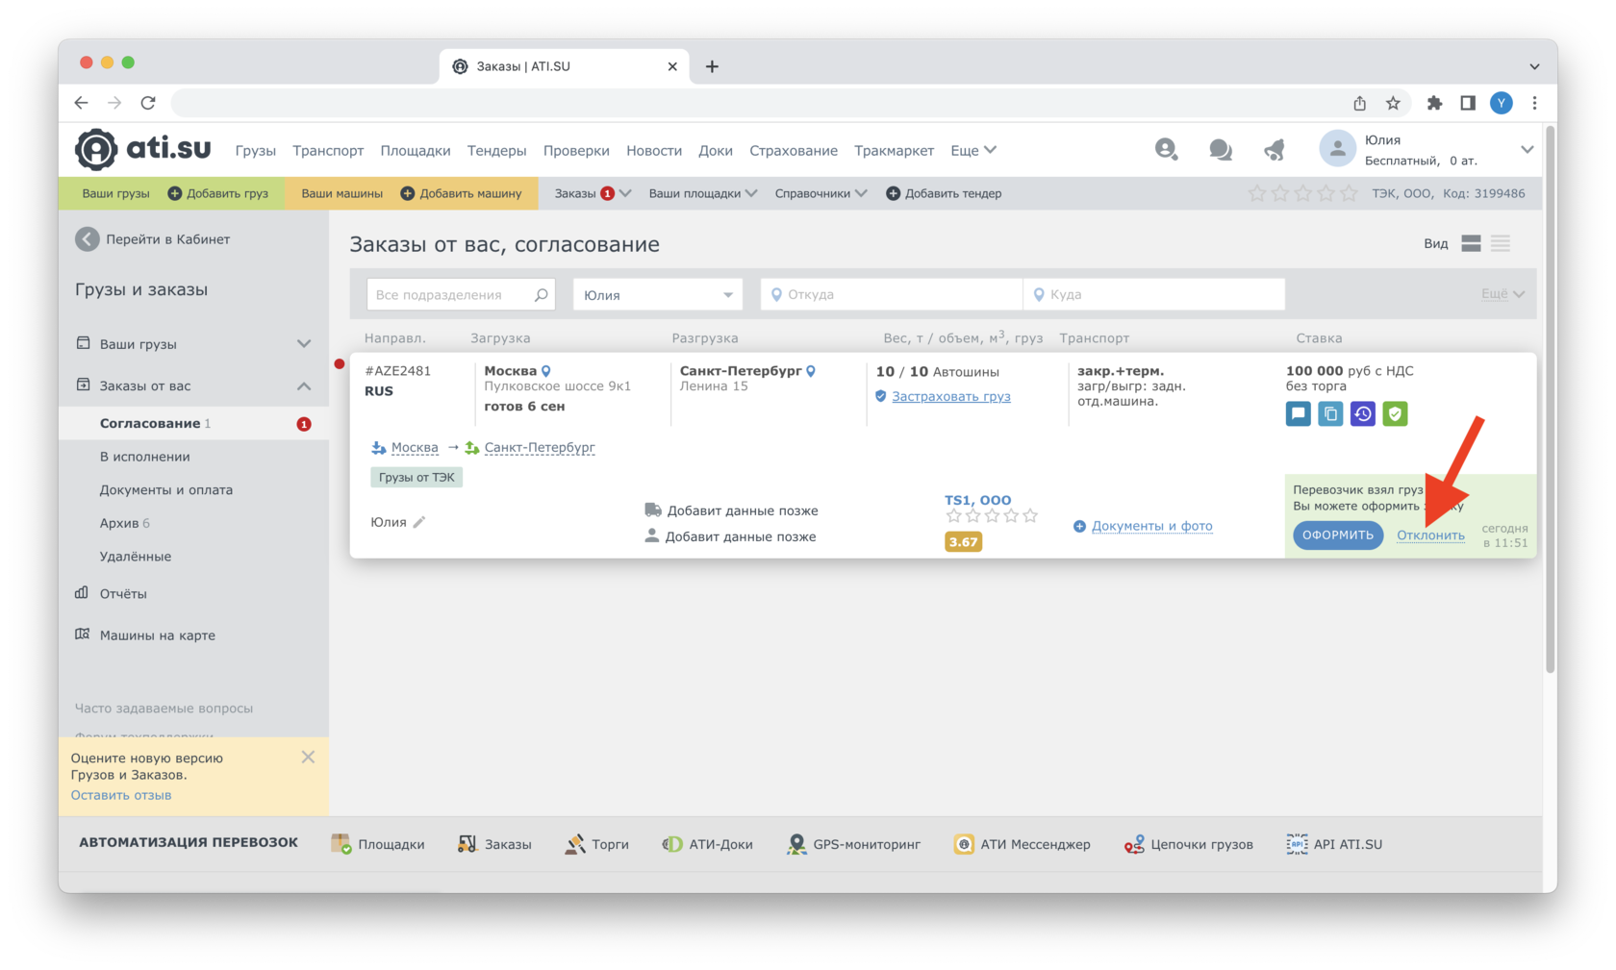Screen dimensions: 1616x970
Task: Open the Тендеры top menu
Action: pos(496,151)
